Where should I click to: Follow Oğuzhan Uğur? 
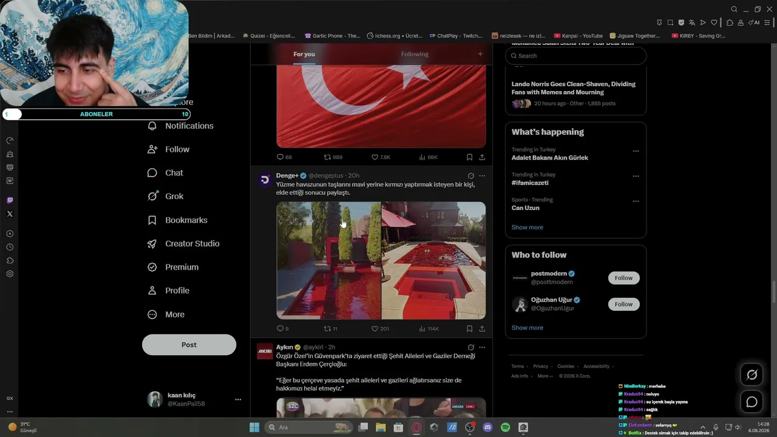pyautogui.click(x=623, y=304)
